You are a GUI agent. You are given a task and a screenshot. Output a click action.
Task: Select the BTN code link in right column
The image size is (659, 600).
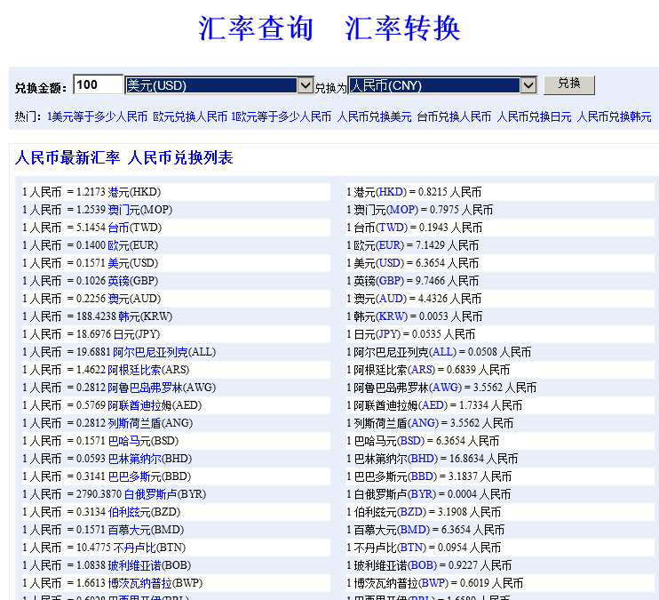(x=412, y=548)
